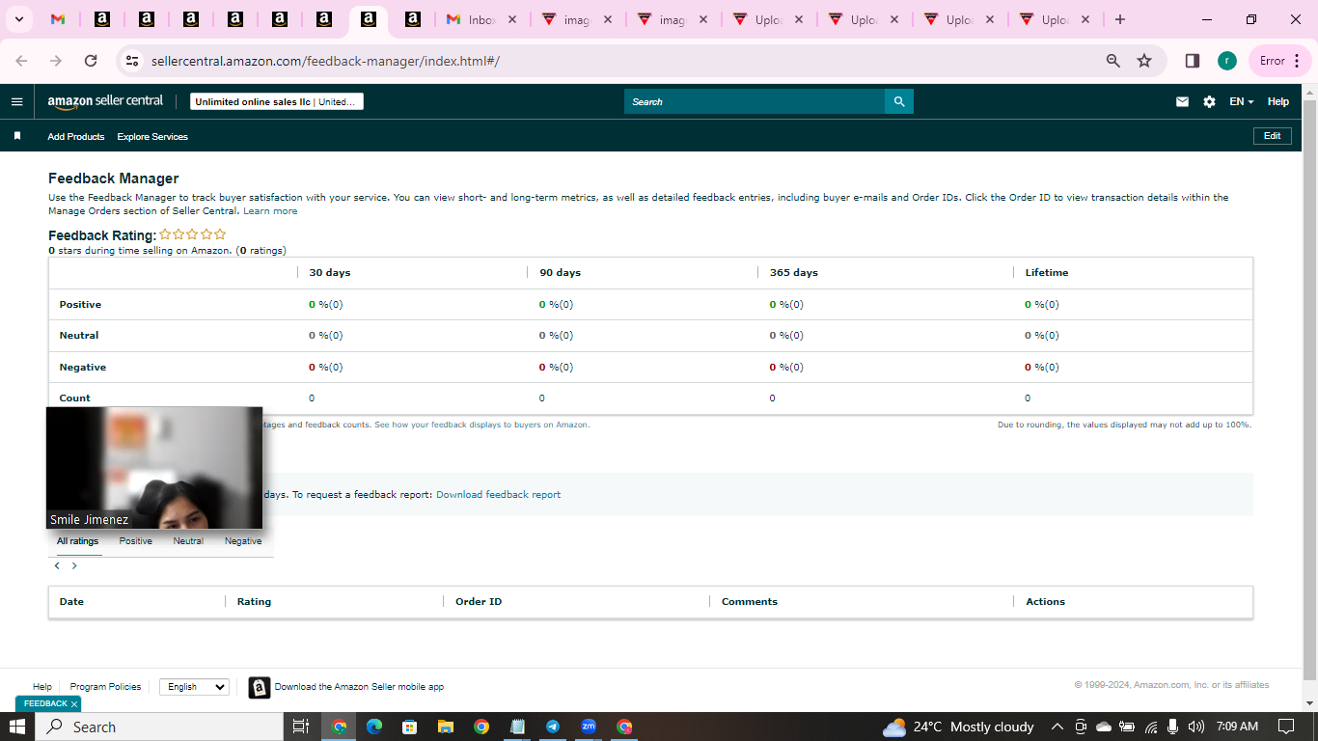Click the volume speaker icon in the tray
1318x741 pixels.
[x=1196, y=727]
